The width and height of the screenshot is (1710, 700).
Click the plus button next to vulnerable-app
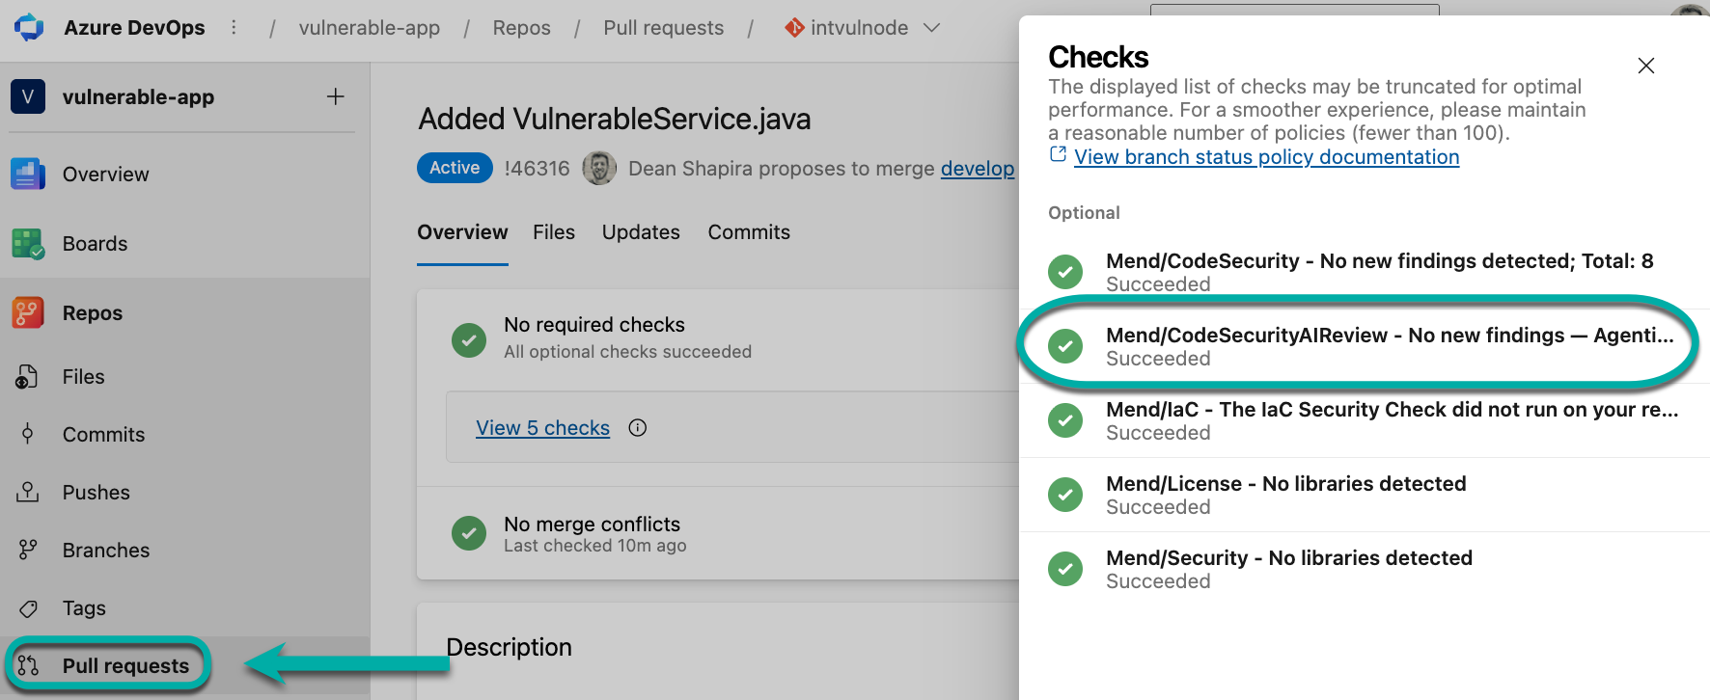tap(335, 96)
